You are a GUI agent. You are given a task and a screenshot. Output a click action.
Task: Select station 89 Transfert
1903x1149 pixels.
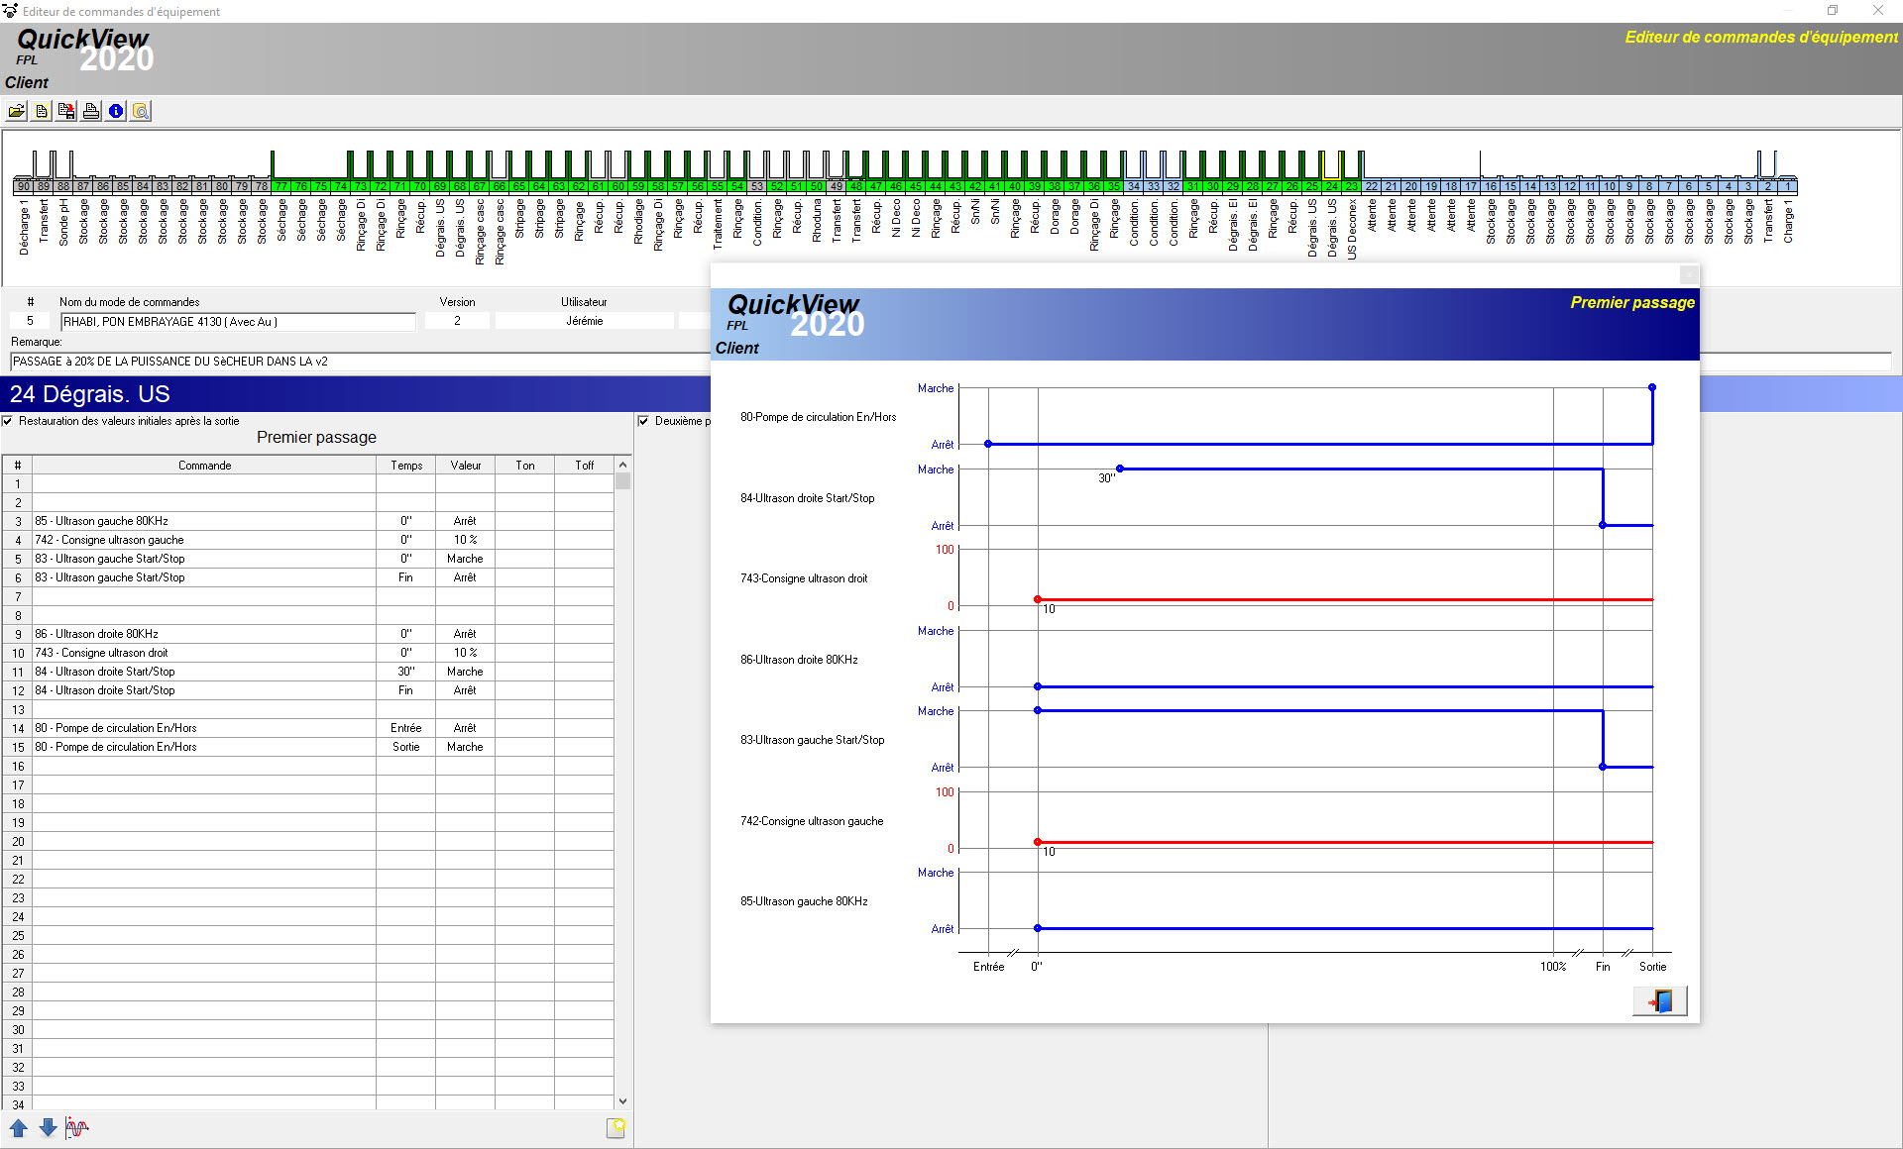pos(44,186)
